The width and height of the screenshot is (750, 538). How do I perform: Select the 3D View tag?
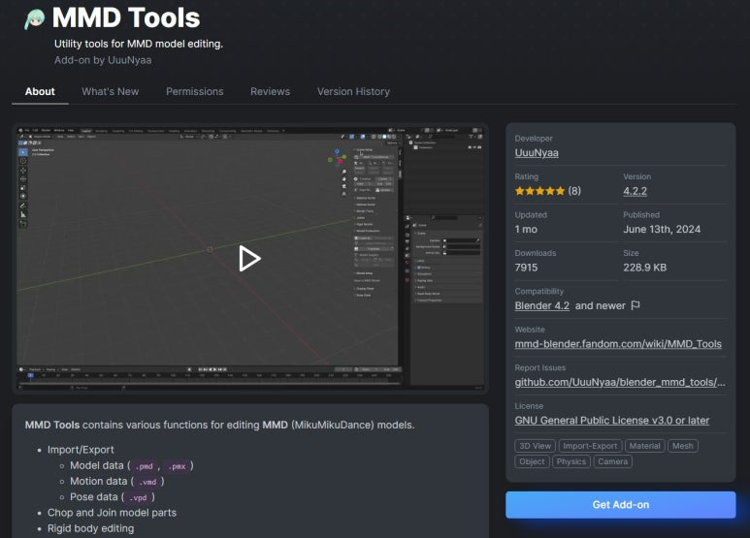click(x=536, y=446)
